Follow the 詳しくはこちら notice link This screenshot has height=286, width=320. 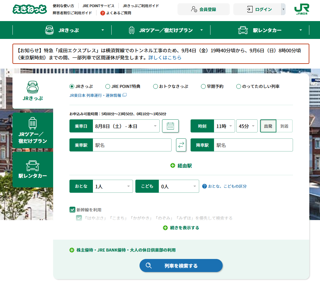pyautogui.click(x=165, y=58)
